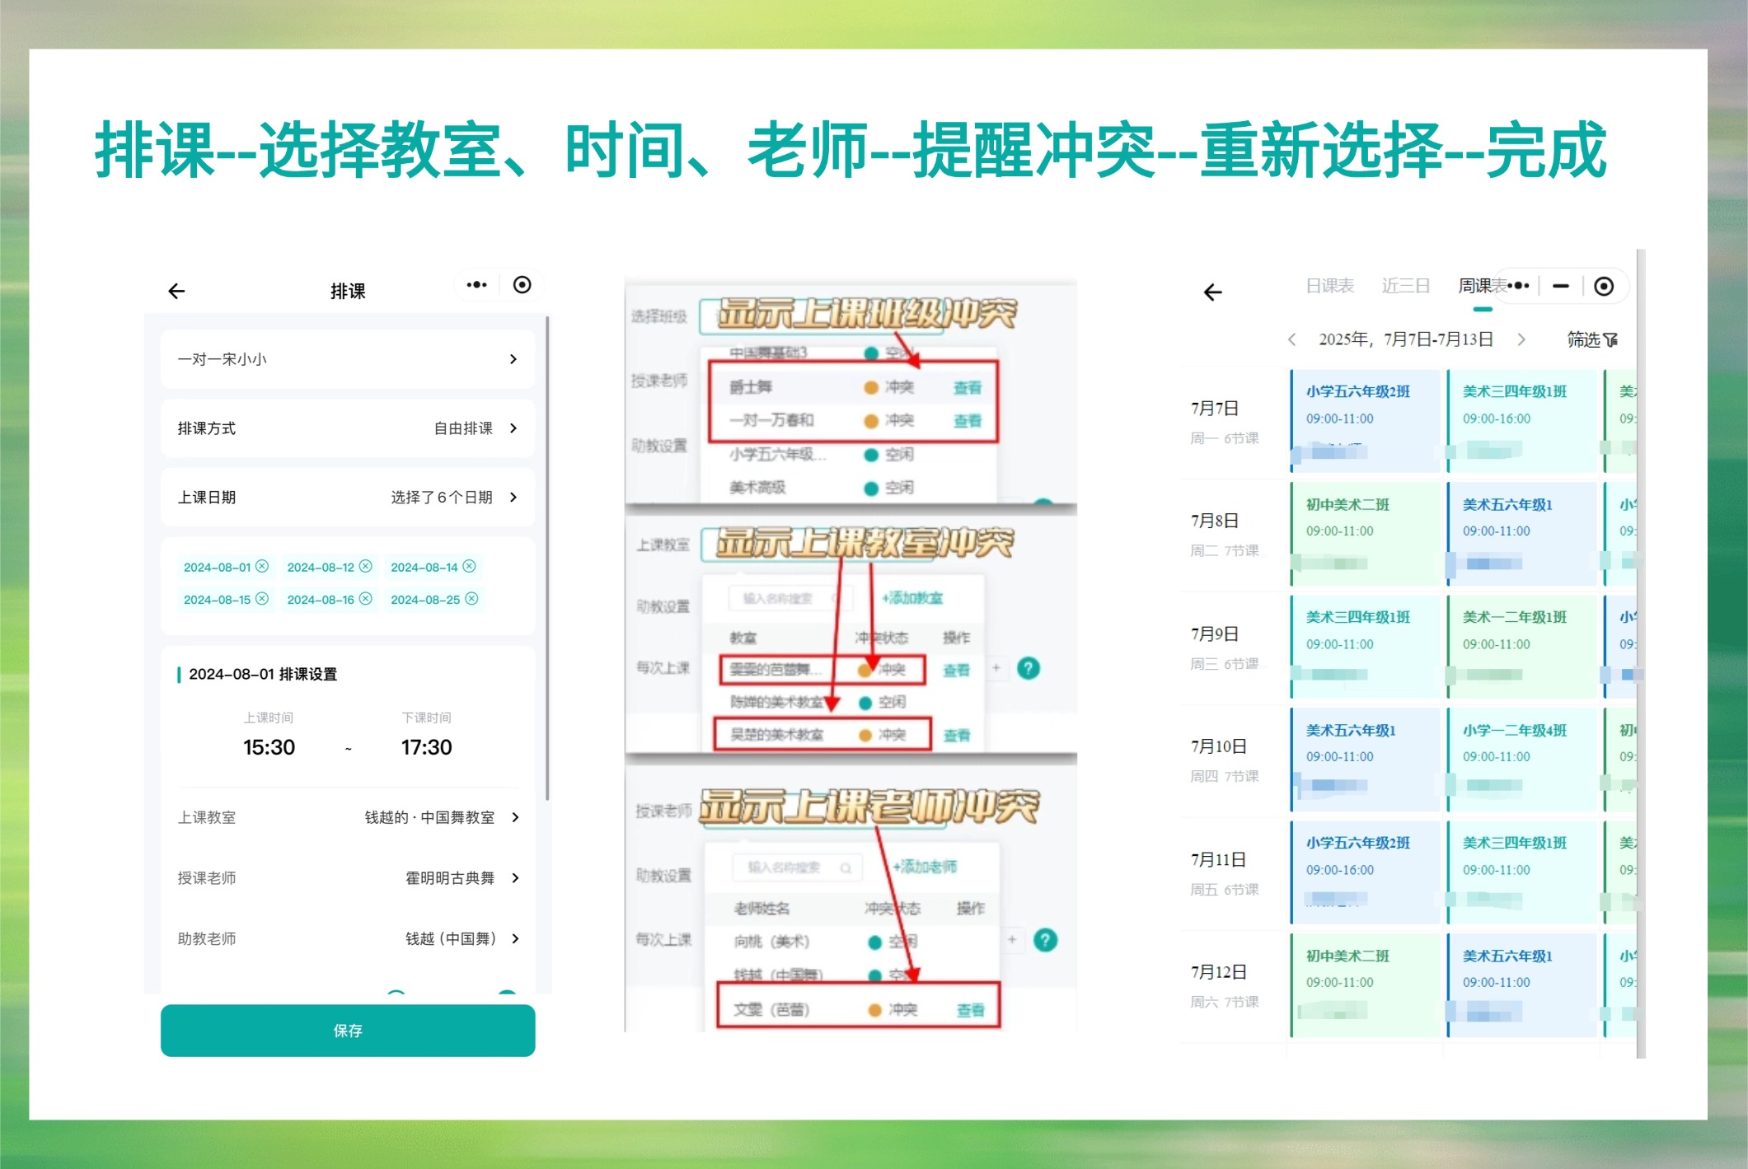Open 7月12日 美术五六年级1 card
The height and width of the screenshot is (1169, 1748).
[x=1521, y=985]
